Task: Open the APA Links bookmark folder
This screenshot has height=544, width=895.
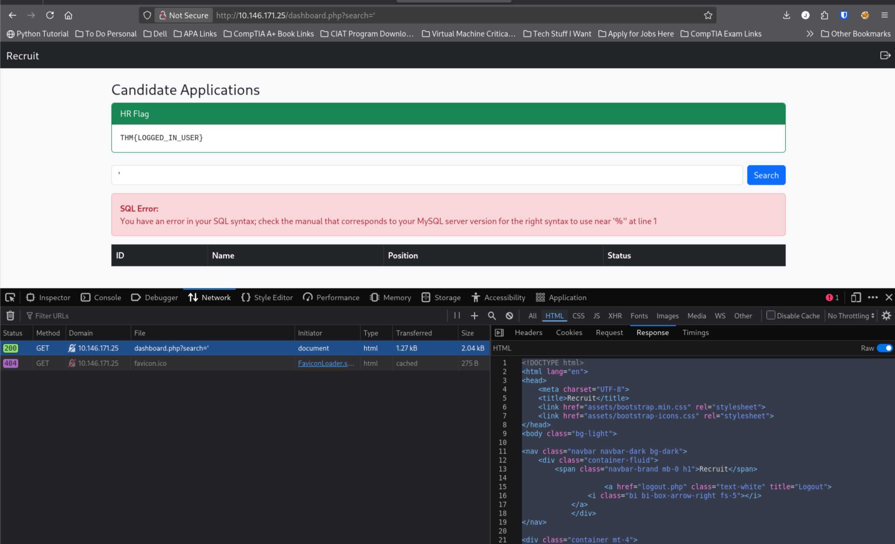Action: pyautogui.click(x=195, y=34)
